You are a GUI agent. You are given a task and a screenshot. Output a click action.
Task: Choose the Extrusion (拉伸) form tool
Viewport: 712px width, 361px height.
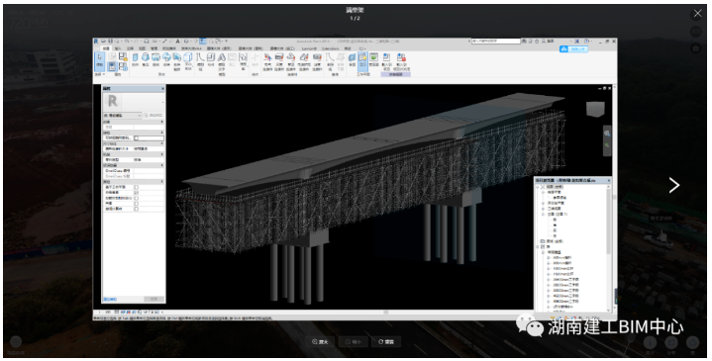click(x=135, y=60)
